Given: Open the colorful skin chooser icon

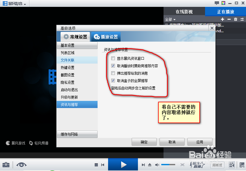Looking at the screenshot, I should [223, 3].
